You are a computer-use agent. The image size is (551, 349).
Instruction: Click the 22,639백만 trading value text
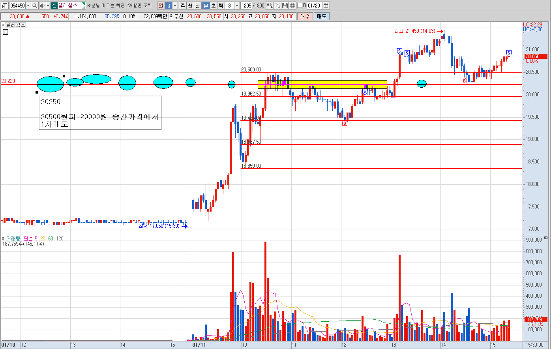coord(156,16)
